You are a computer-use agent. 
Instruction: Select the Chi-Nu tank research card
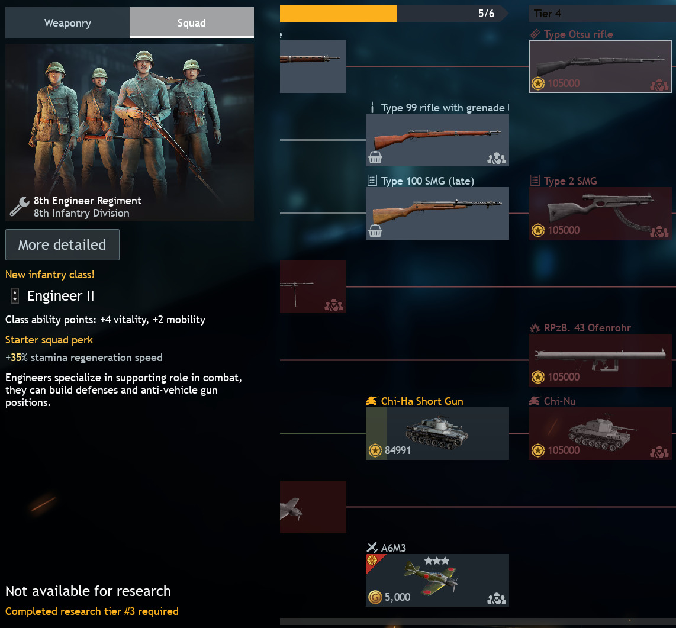[600, 433]
